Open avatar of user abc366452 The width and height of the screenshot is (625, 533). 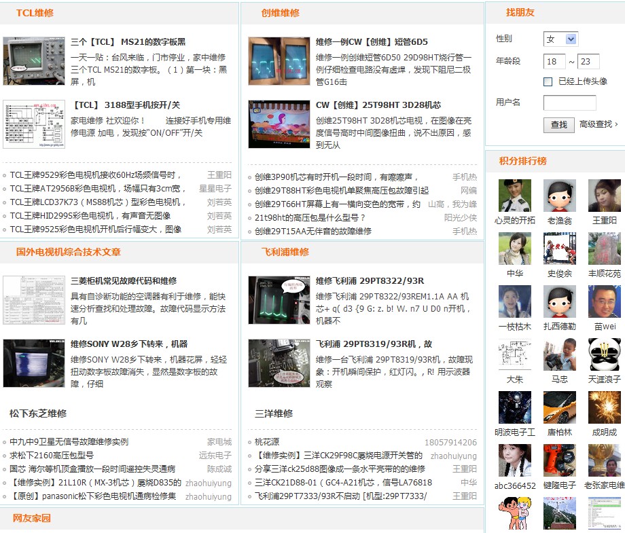click(x=514, y=460)
